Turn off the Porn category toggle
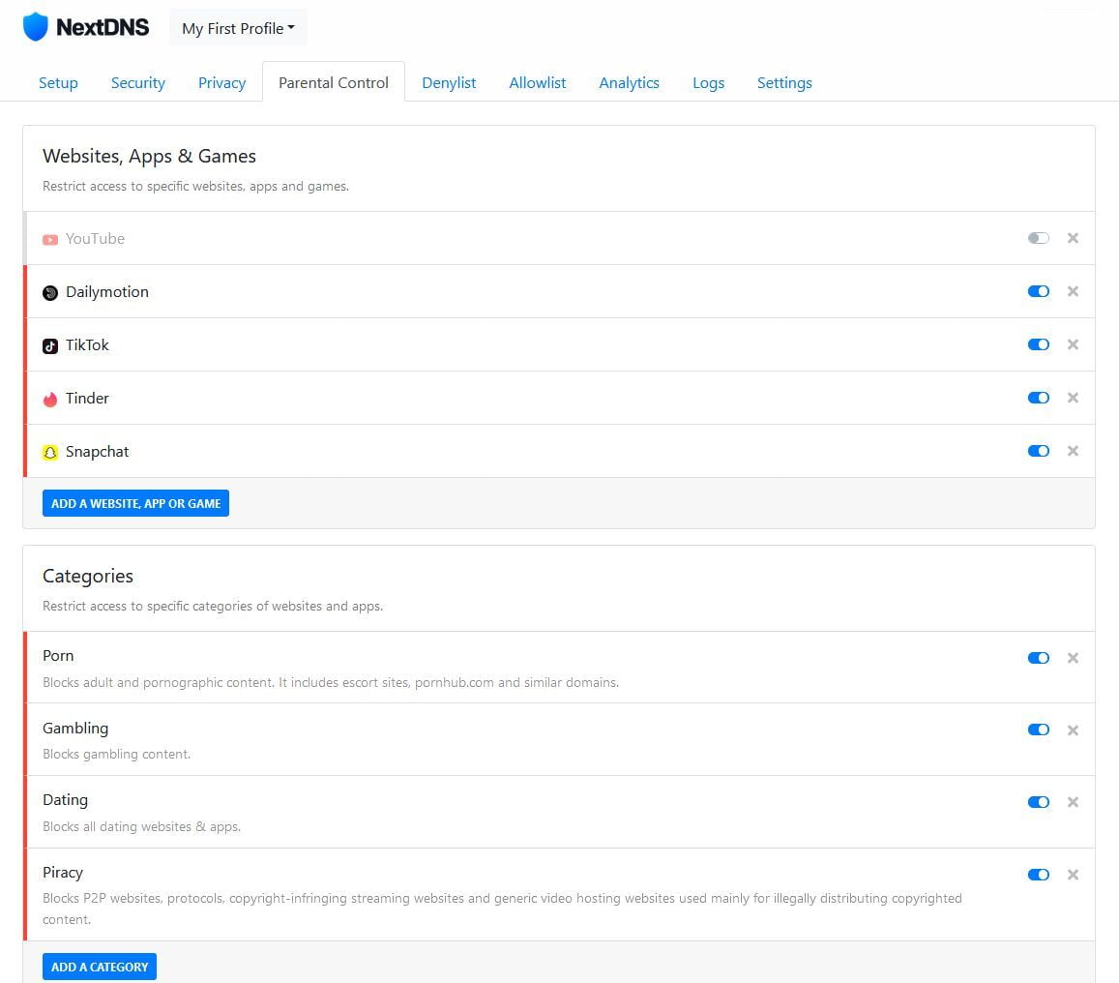Image resolution: width=1119 pixels, height=983 pixels. [1038, 658]
